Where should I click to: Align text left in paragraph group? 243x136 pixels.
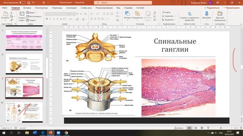point(92,19)
